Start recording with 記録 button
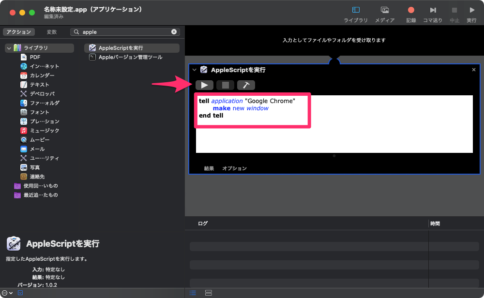This screenshot has width=484, height=298. [411, 14]
